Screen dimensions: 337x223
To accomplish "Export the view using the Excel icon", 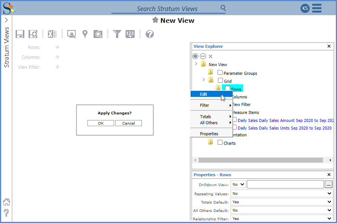I will pyautogui.click(x=52, y=34).
